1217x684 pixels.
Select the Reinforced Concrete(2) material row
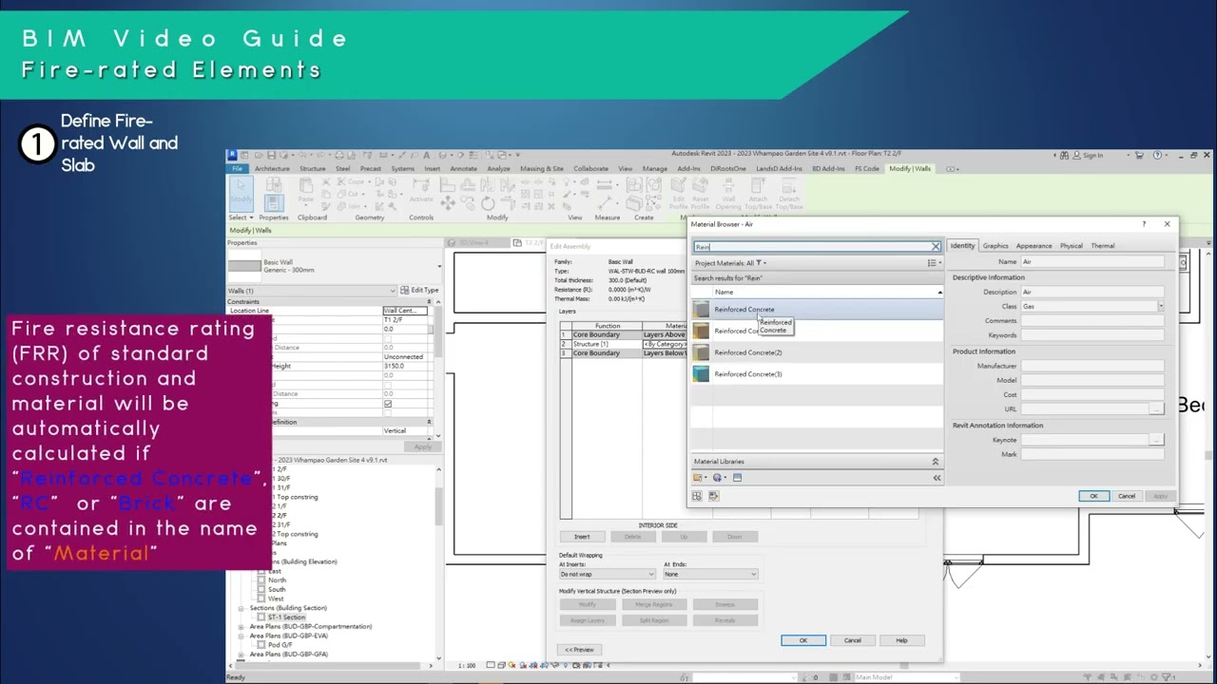(817, 352)
